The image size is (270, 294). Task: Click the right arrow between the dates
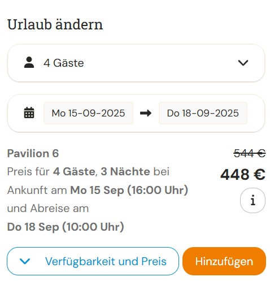[146, 113]
